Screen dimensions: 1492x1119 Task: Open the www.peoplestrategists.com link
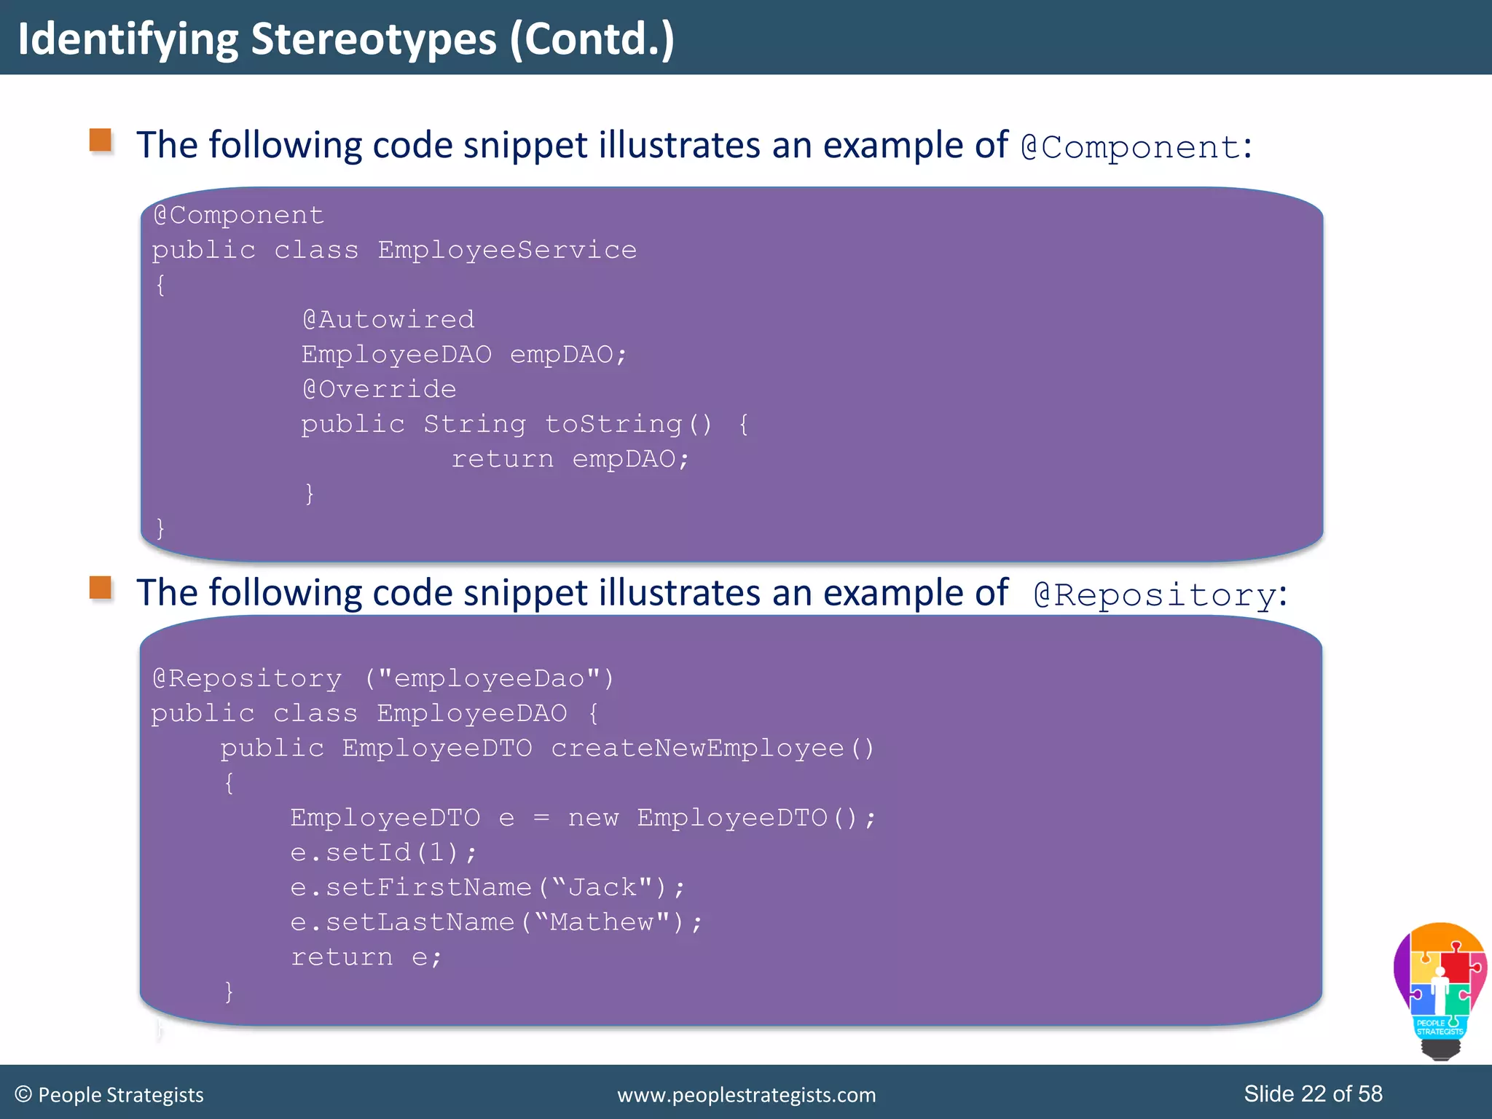coord(746,1095)
